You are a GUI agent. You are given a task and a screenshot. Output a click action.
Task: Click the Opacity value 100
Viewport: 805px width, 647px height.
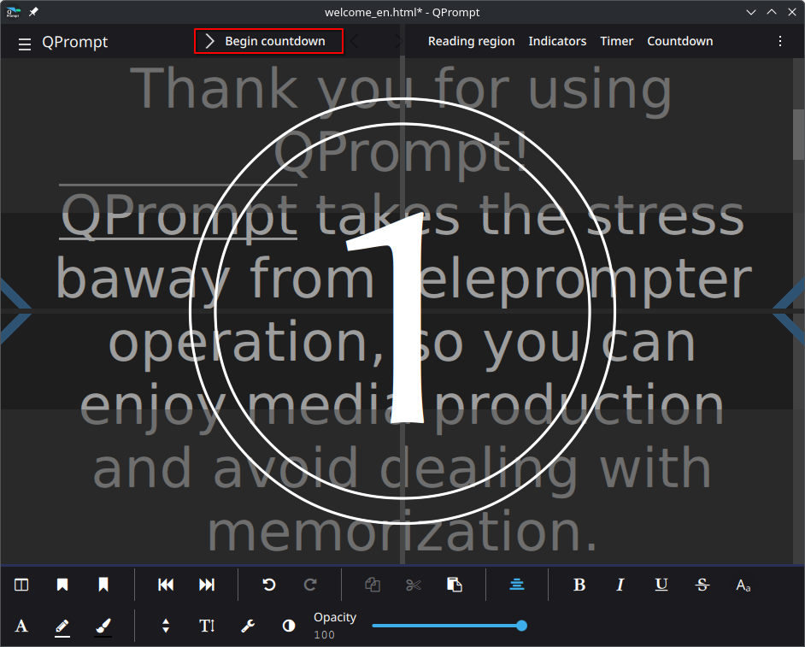[x=324, y=635]
